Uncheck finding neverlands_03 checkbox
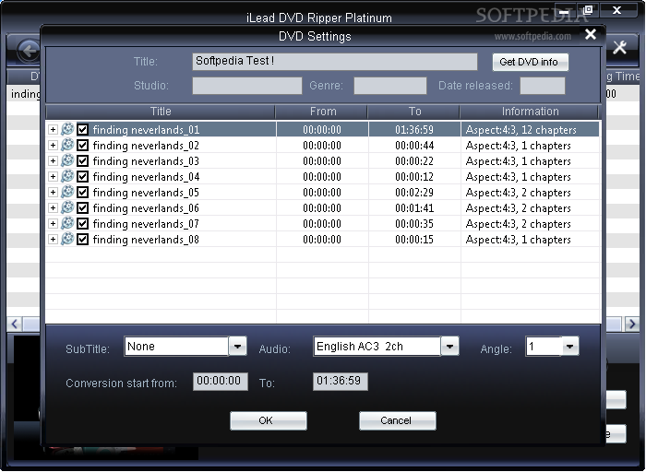 (83, 161)
